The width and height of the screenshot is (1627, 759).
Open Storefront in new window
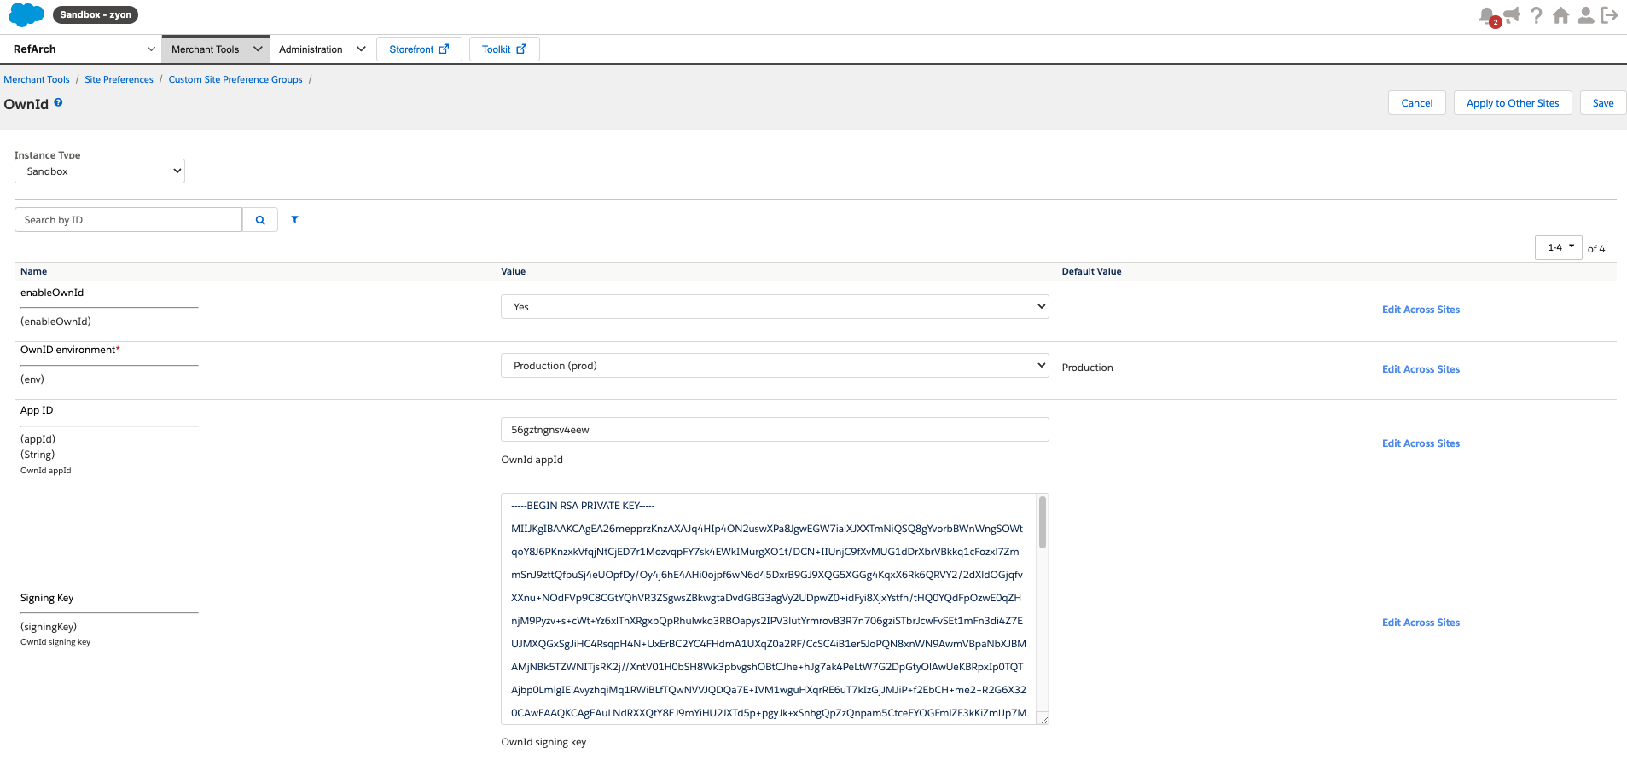point(419,49)
